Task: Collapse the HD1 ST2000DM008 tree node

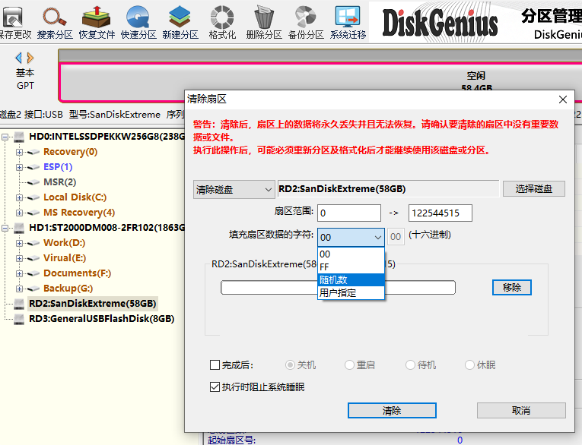Action: coord(5,228)
